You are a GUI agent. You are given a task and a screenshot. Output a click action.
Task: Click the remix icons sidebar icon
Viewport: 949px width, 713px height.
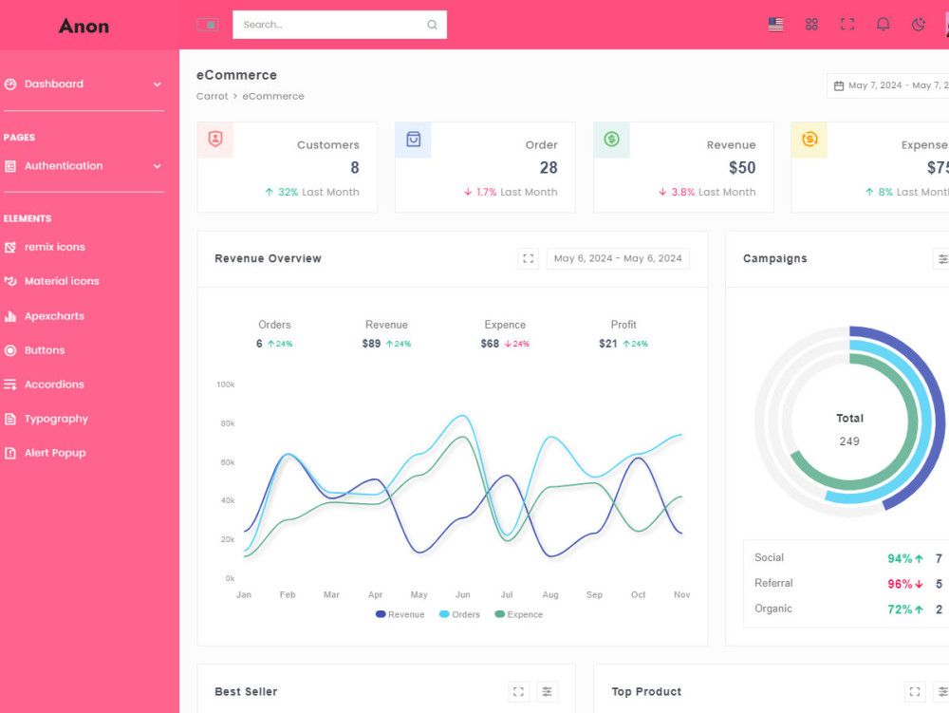click(10, 247)
